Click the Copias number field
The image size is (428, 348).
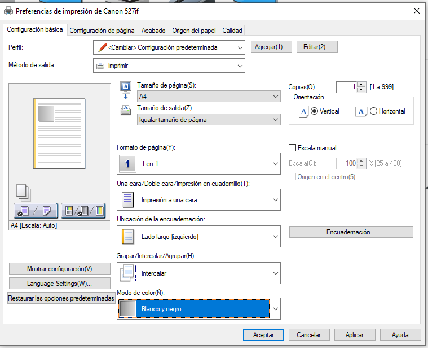pyautogui.click(x=347, y=87)
